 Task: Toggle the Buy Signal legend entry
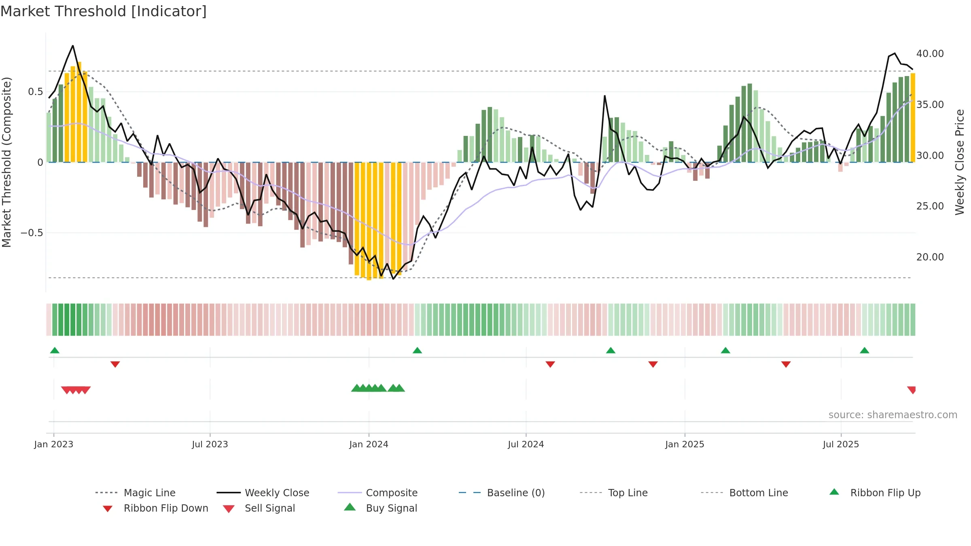click(380, 508)
